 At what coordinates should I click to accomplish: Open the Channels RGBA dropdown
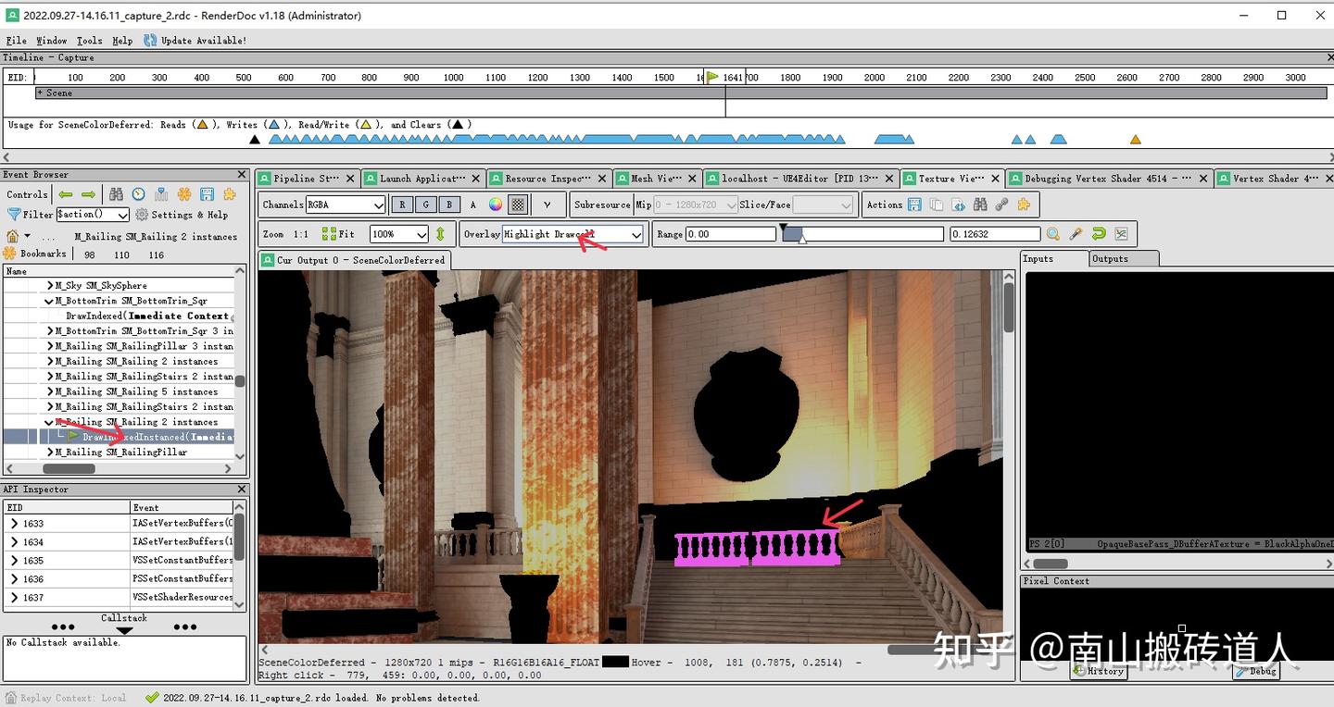343,205
